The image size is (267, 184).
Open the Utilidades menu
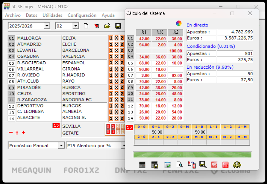coord(52,15)
